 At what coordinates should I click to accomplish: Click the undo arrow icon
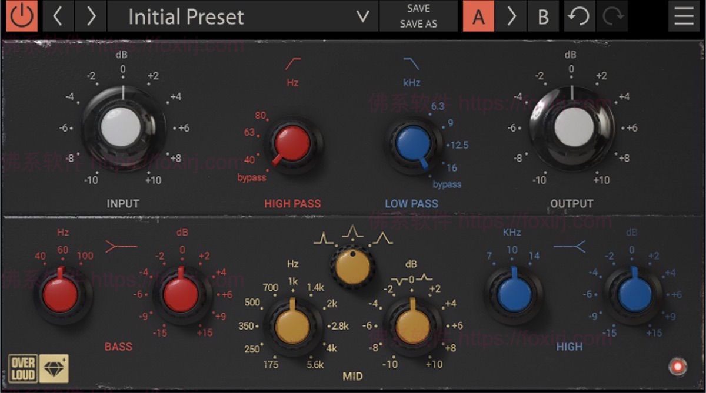[x=579, y=16]
